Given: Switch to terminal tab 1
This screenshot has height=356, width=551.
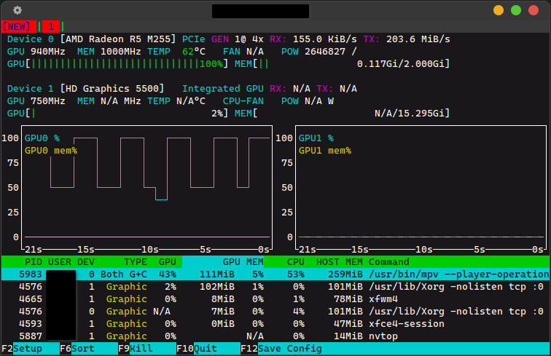Looking at the screenshot, I should click(x=51, y=26).
